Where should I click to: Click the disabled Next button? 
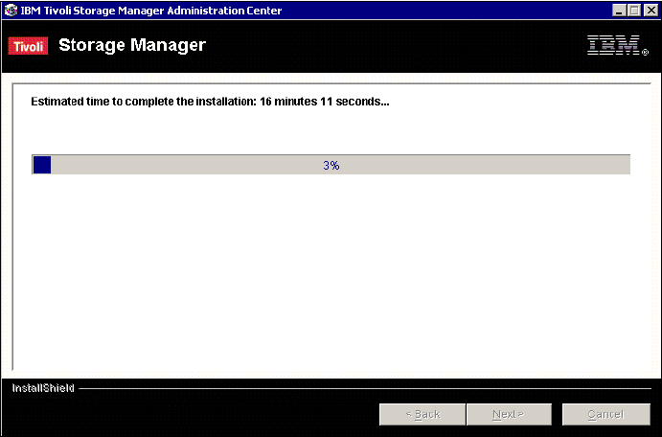click(x=509, y=414)
